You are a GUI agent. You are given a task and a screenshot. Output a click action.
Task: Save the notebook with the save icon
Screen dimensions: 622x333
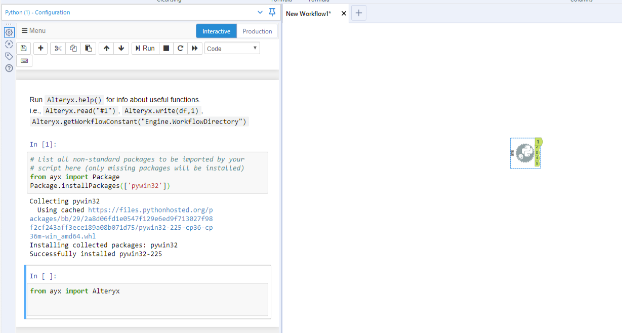[23, 48]
